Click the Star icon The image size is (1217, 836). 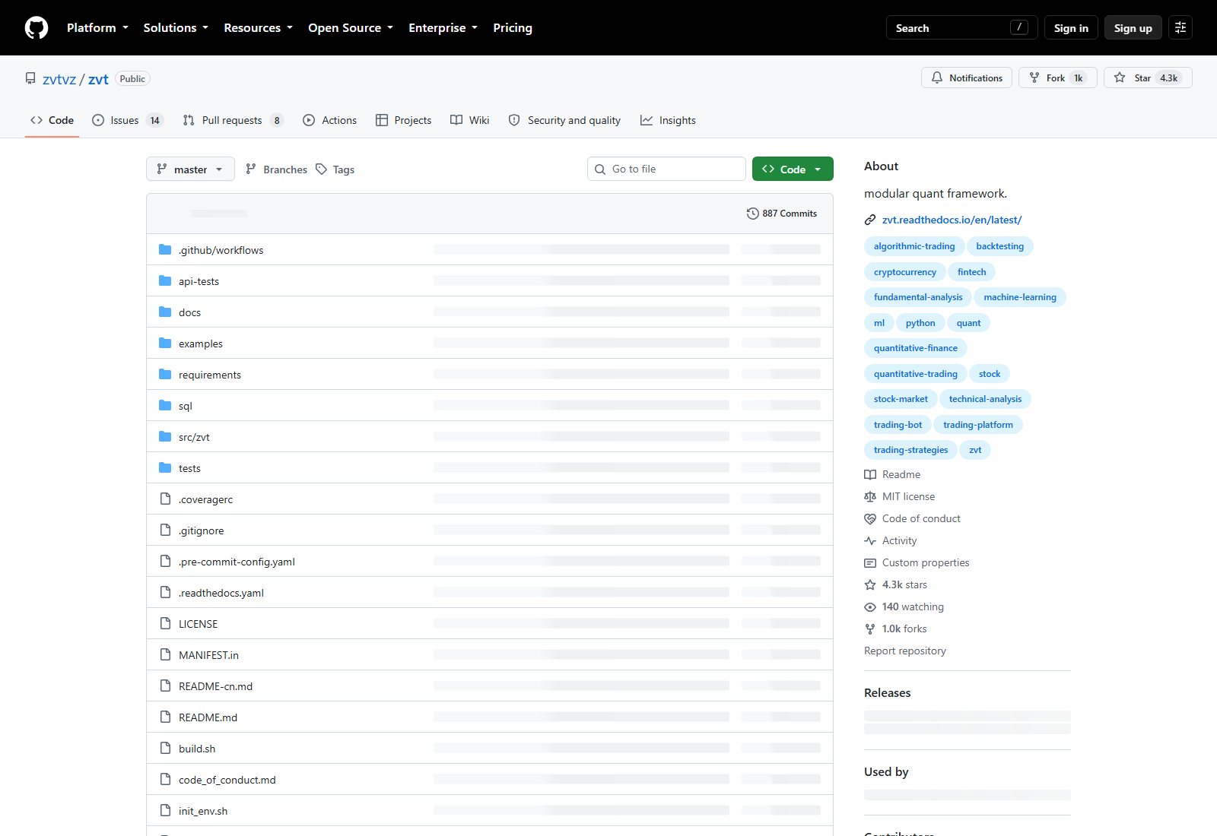tap(1120, 78)
